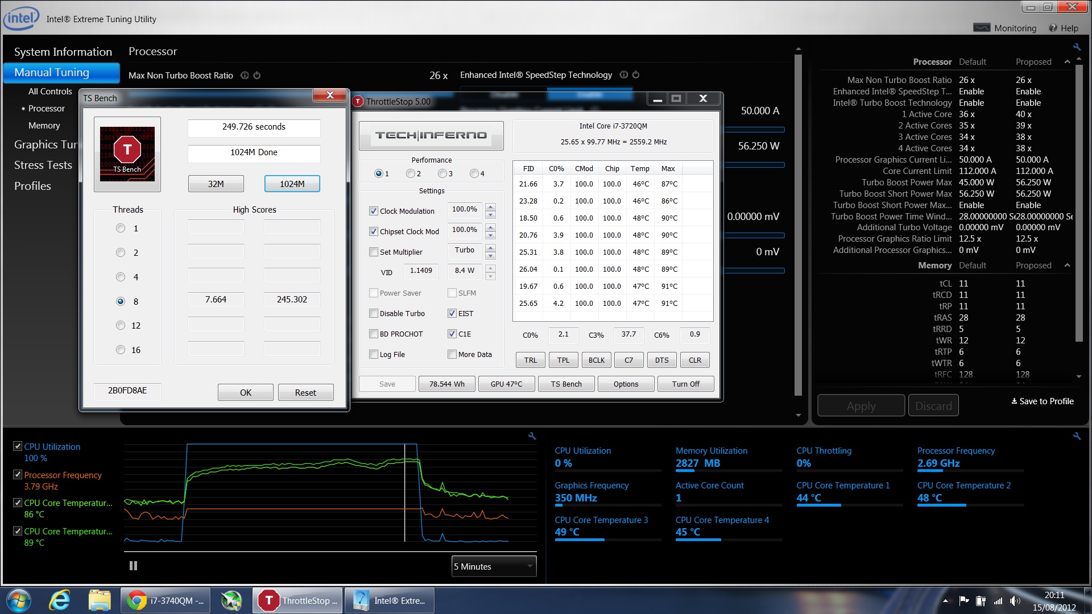The image size is (1092, 614).
Task: Uncheck Processor Frequency graph series
Action: point(18,475)
